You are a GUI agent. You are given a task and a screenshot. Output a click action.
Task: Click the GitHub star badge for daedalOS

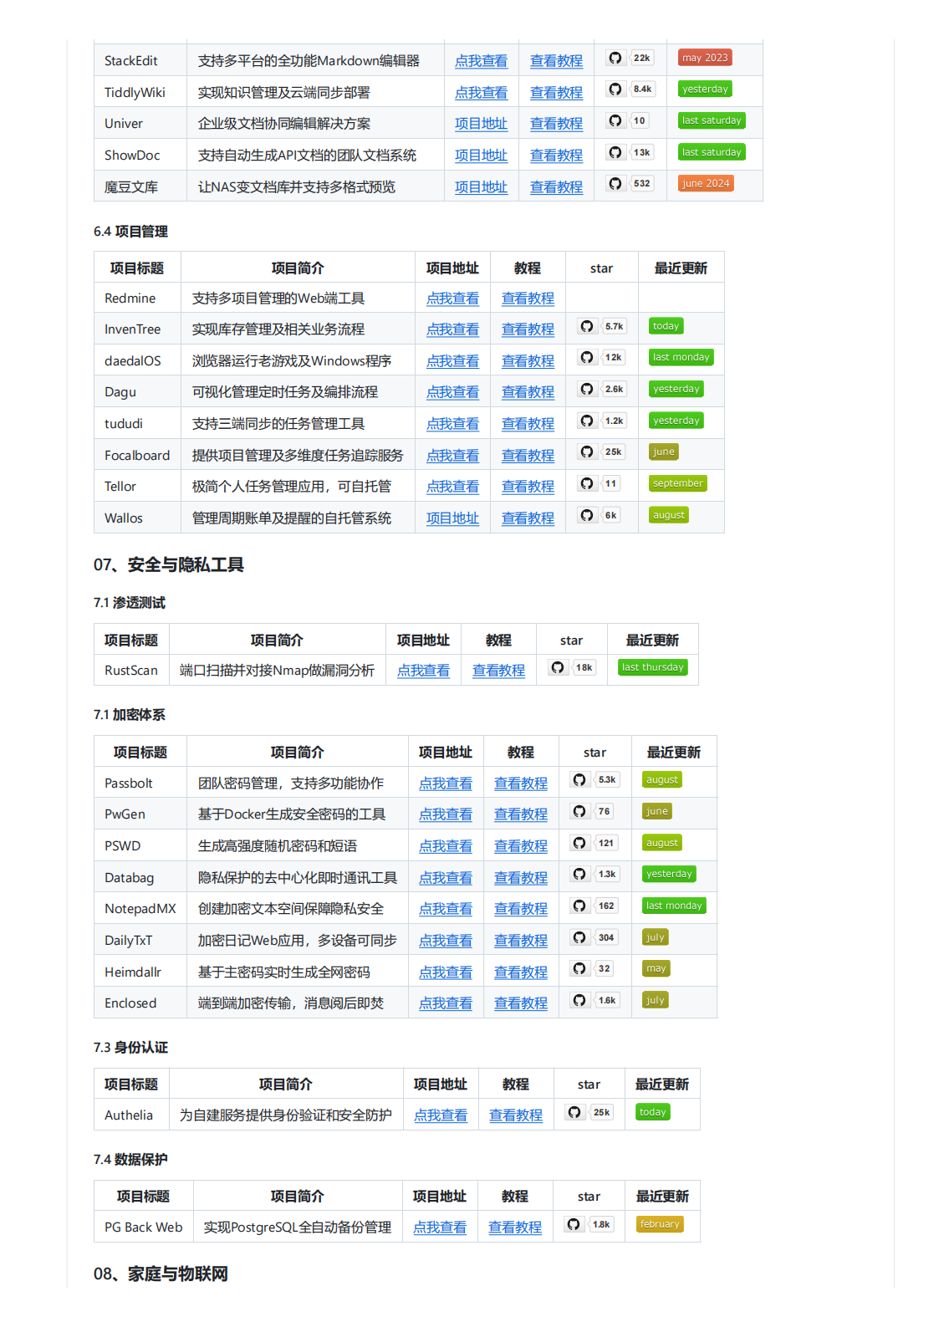pyautogui.click(x=601, y=357)
